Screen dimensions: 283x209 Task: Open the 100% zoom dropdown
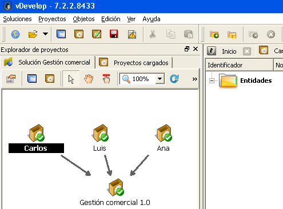pos(160,79)
